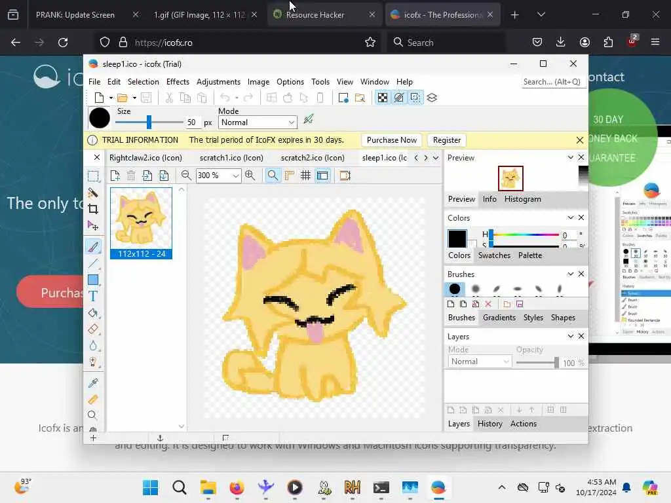
Task: Click the capture screen toolbar icon
Action: pyautogui.click(x=343, y=98)
